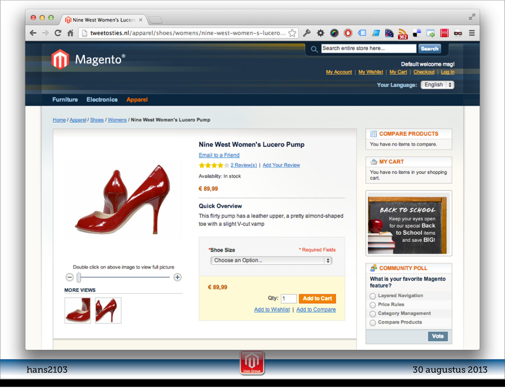
Task: Open the Electronics menu
Action: coord(102,100)
